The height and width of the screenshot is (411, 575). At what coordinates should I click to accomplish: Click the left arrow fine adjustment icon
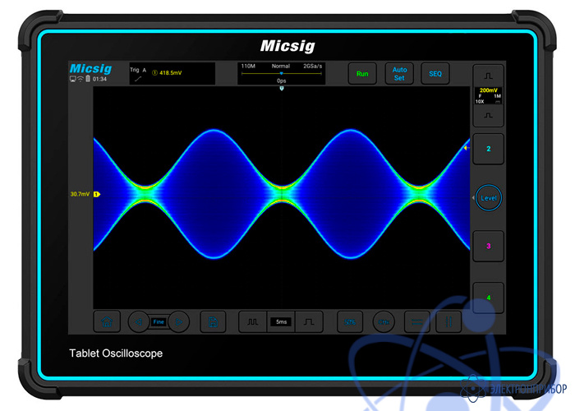(x=139, y=322)
